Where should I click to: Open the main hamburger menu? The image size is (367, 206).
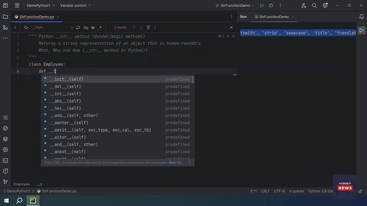click(x=17, y=5)
